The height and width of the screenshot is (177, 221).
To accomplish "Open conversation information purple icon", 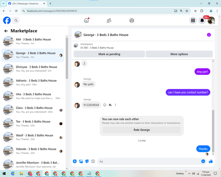I will tap(209, 35).
